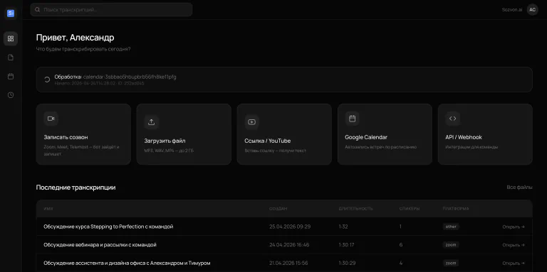Click the magnifier search icon
This screenshot has width=547, height=272.
click(38, 10)
